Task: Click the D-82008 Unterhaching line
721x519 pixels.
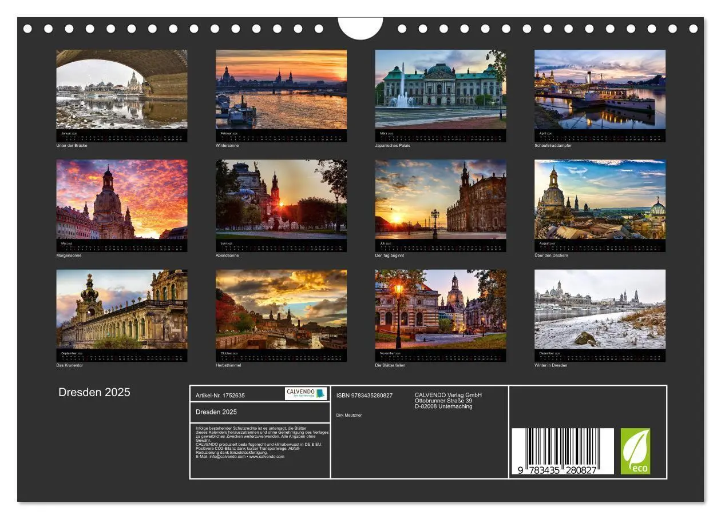Action: pyautogui.click(x=443, y=406)
